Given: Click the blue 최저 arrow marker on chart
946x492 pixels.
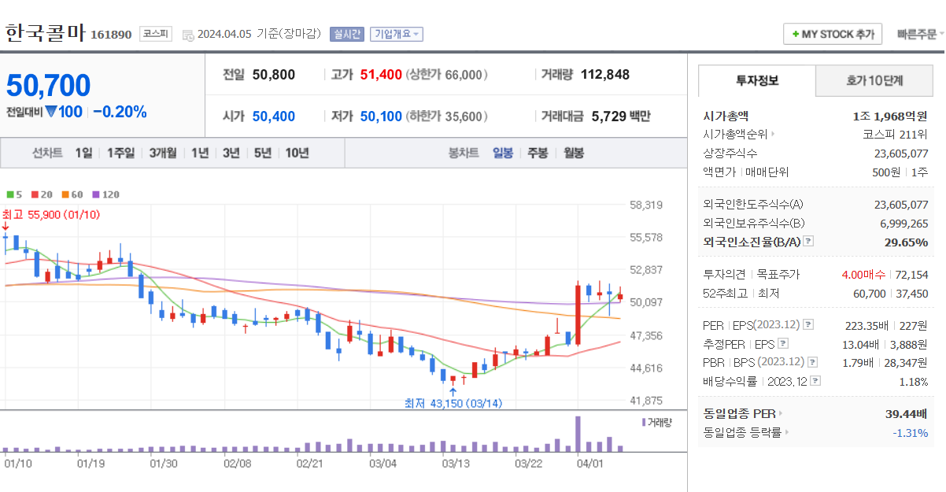Looking at the screenshot, I should tap(453, 391).
